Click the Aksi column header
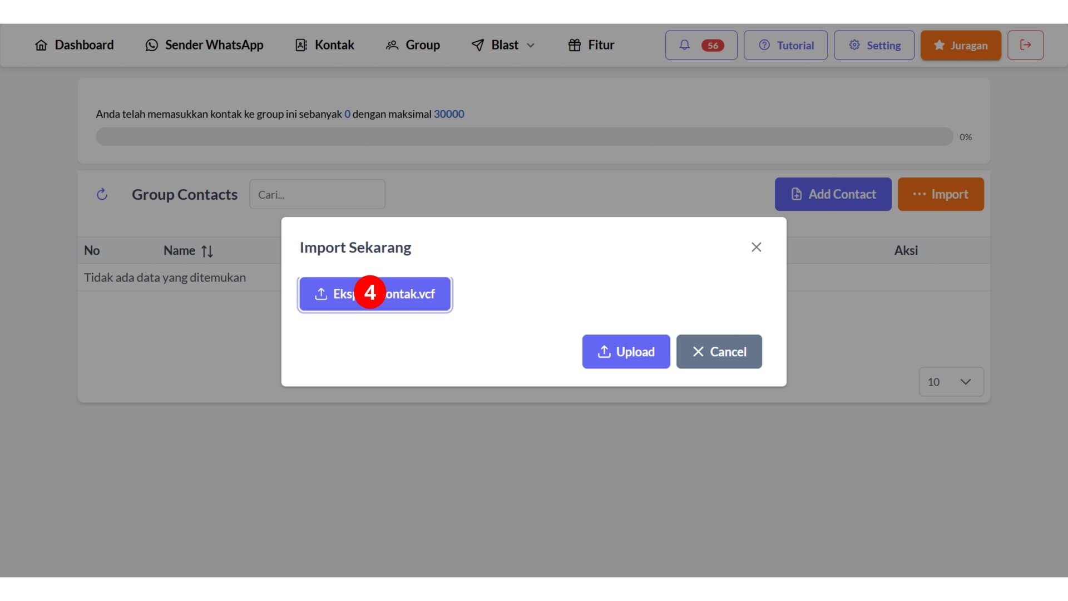Image resolution: width=1068 pixels, height=601 pixels. 906,250
